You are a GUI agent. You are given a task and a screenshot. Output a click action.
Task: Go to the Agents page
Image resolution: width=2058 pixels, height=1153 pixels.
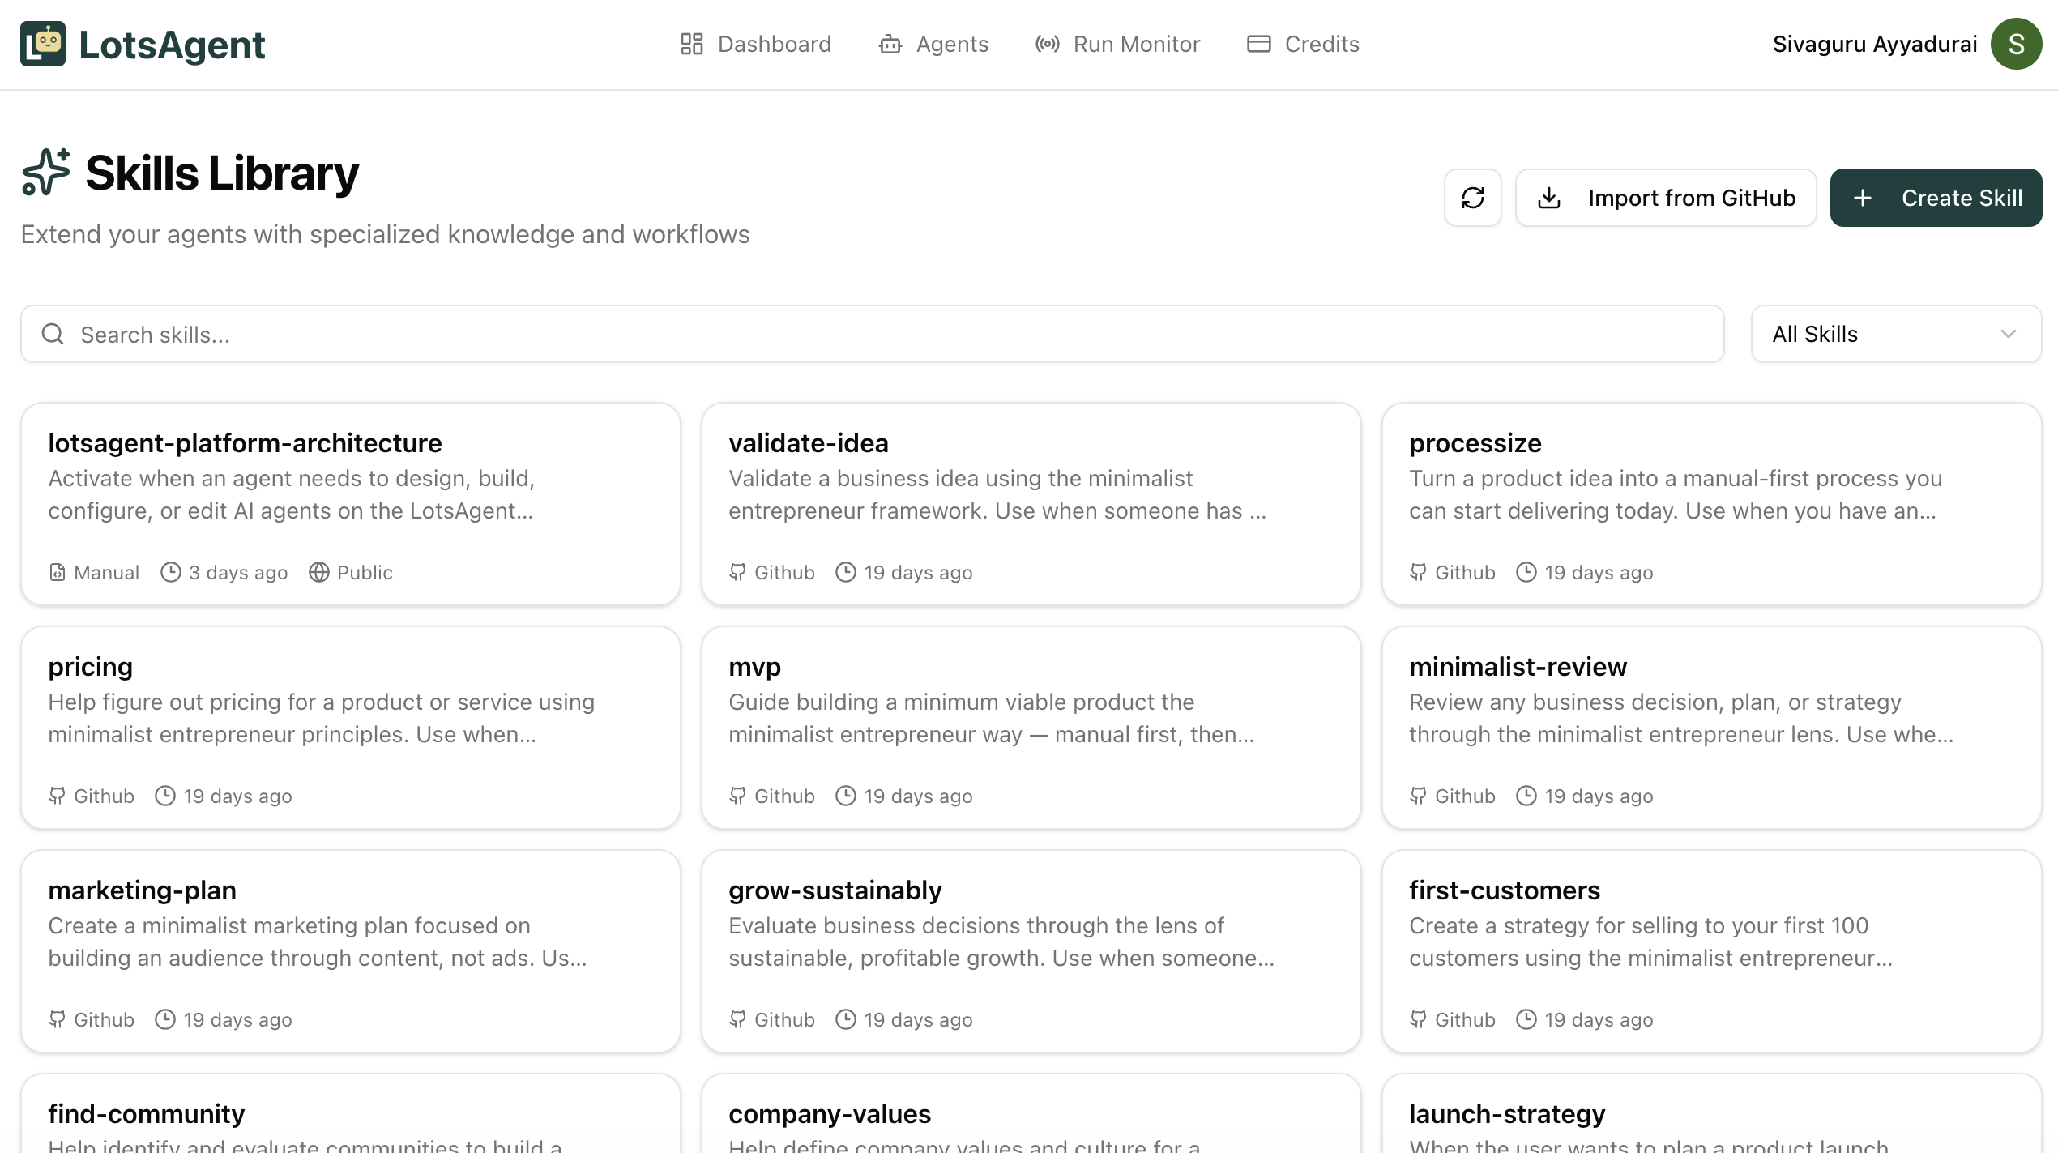coord(933,44)
